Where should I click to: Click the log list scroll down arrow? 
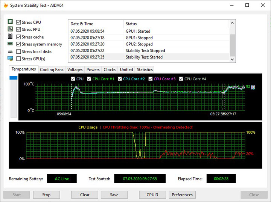click(x=232, y=59)
